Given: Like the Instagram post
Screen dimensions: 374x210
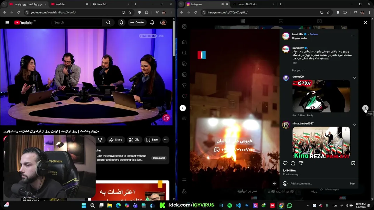Looking at the screenshot, I should click(x=285, y=163).
